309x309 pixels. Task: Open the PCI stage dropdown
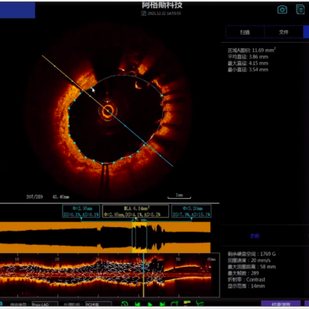pyautogui.click(x=99, y=304)
